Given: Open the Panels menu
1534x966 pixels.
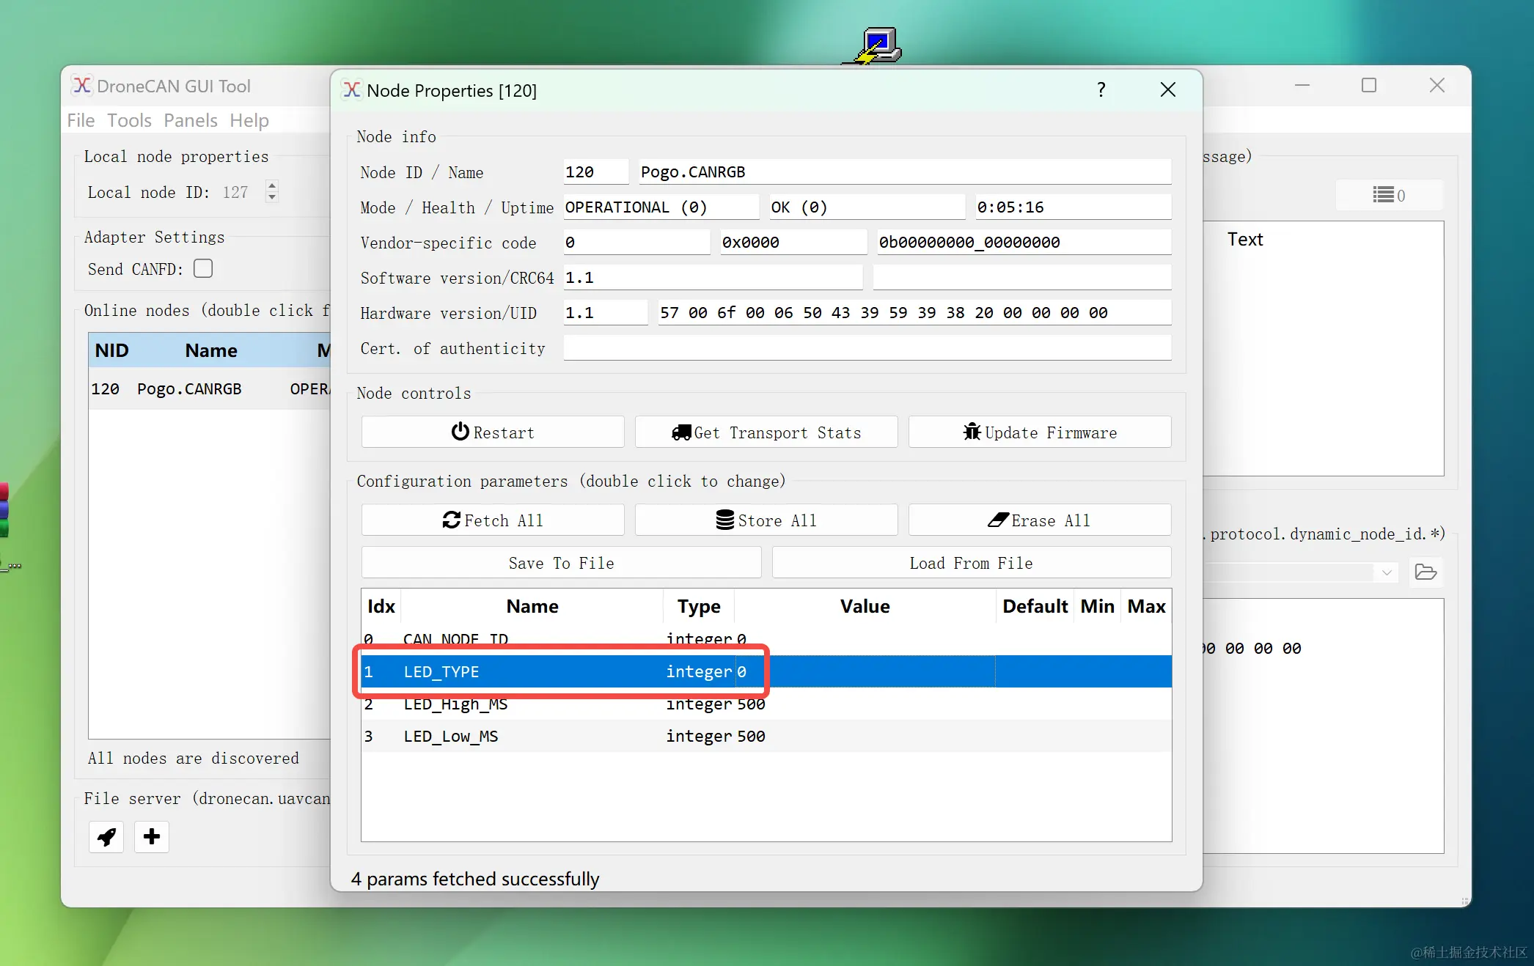Looking at the screenshot, I should pos(190,120).
